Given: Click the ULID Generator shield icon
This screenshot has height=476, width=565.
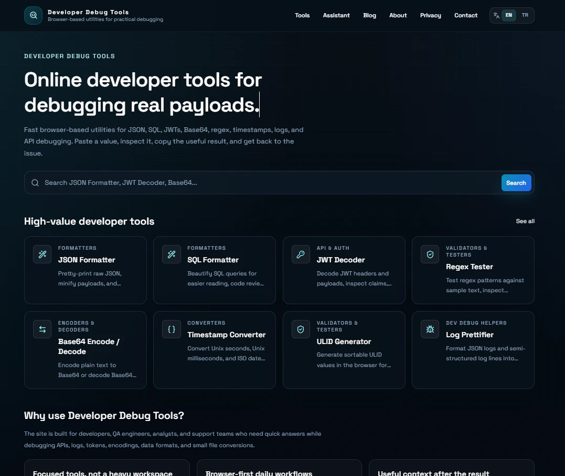Looking at the screenshot, I should point(301,329).
